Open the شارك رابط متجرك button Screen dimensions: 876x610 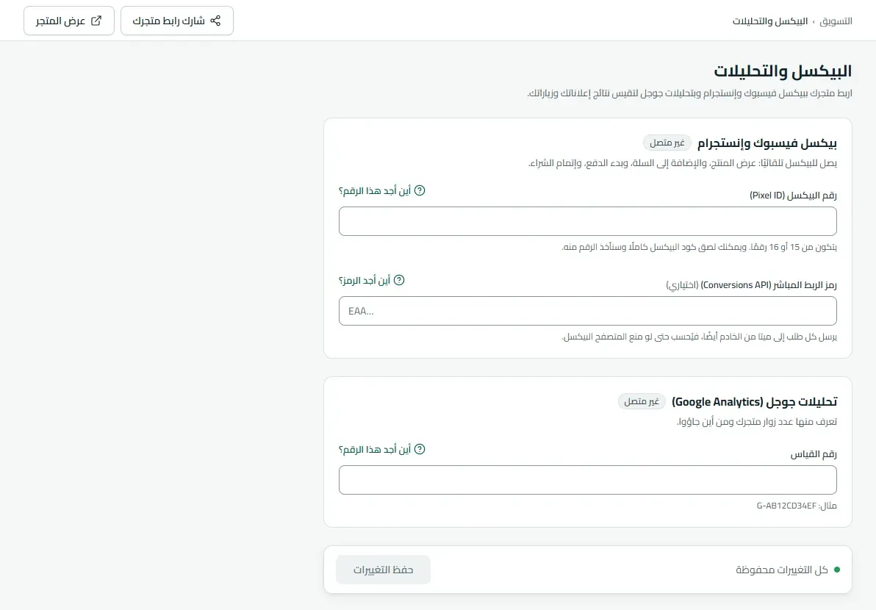[177, 21]
